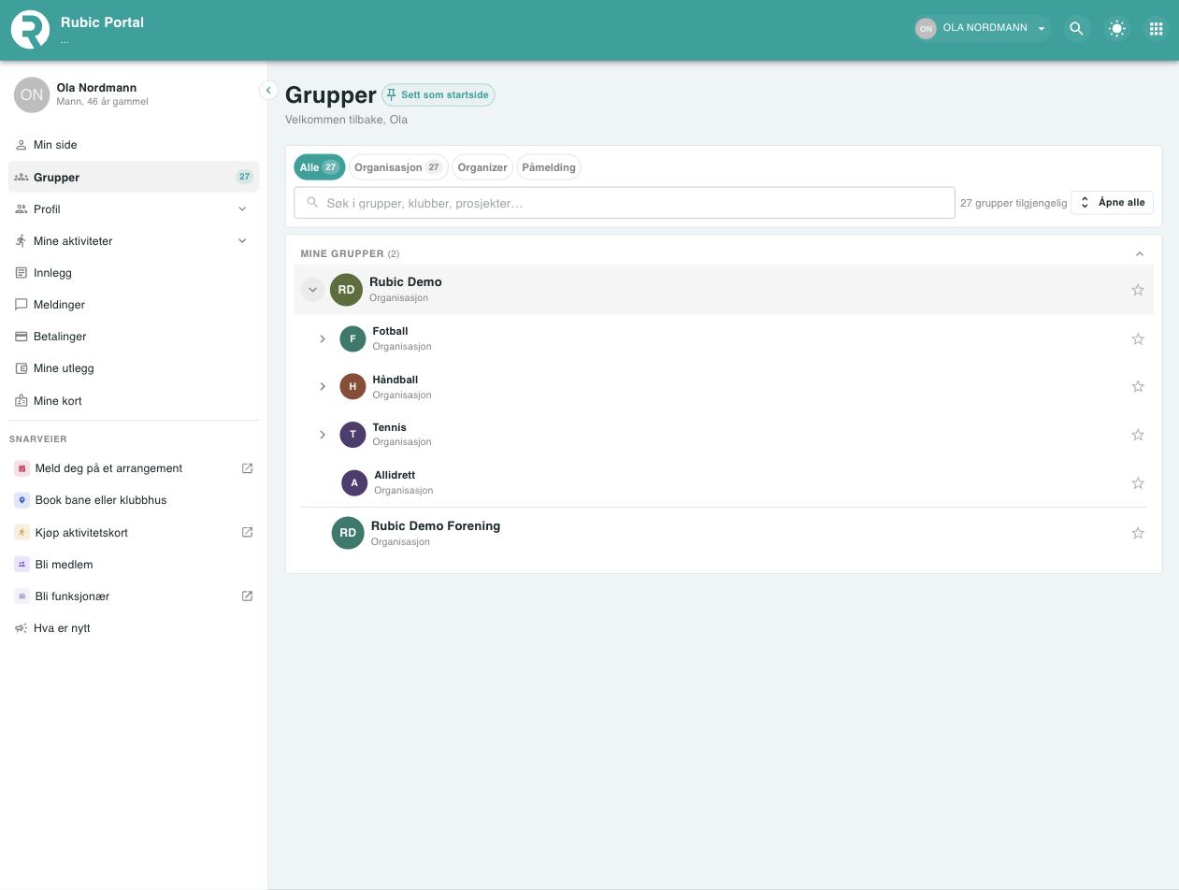Click the group search field
Viewport: 1179px width, 890px height.
(x=625, y=203)
